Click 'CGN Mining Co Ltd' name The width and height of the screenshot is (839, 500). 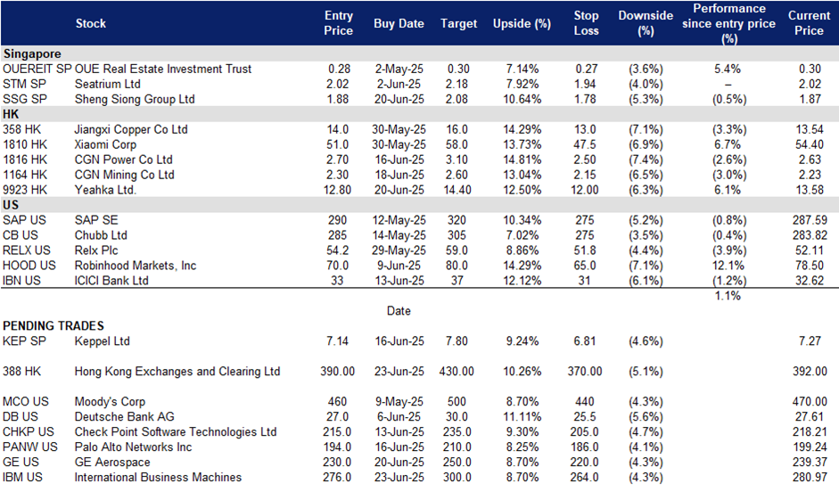point(124,175)
